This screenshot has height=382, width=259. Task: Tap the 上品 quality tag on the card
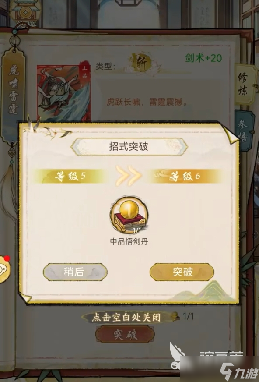84,72
